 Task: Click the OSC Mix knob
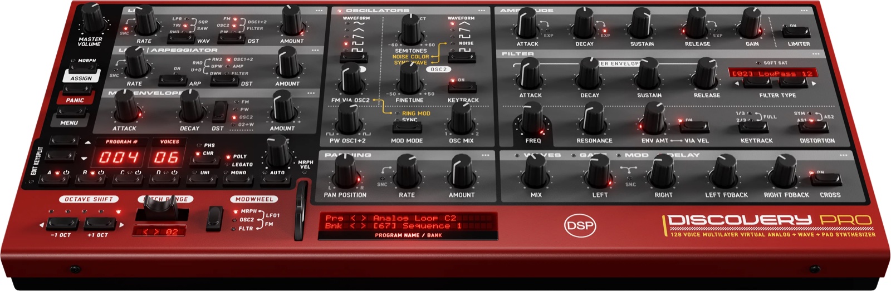[462, 119]
